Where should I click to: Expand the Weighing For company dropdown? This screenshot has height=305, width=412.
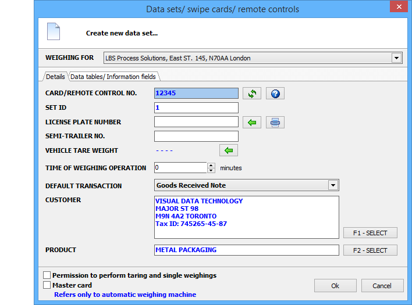coord(396,58)
